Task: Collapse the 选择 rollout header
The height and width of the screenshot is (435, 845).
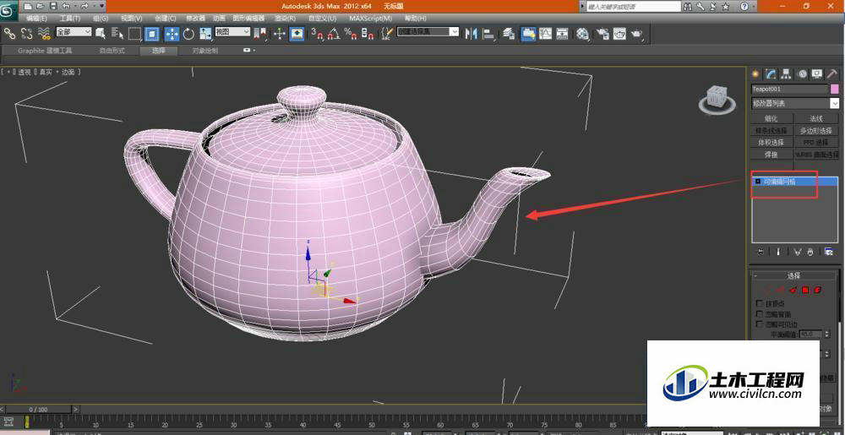Action: [794, 275]
